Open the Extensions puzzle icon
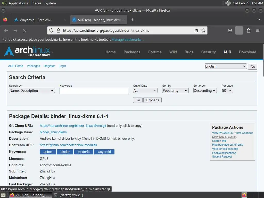The image size is (264, 198). tap(249, 30)
